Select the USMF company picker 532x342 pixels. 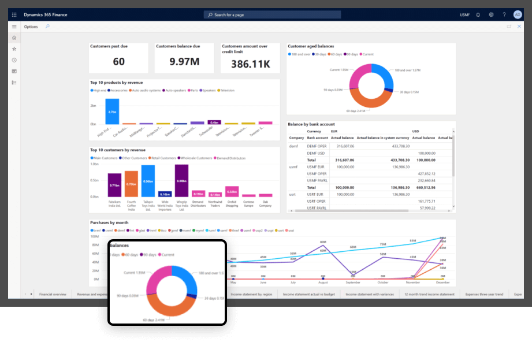(x=464, y=14)
